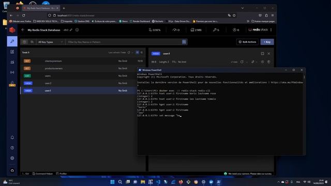Screen dimensions: 331x186
Task: Open the Help center question-mark icon
Action: pos(12,148)
